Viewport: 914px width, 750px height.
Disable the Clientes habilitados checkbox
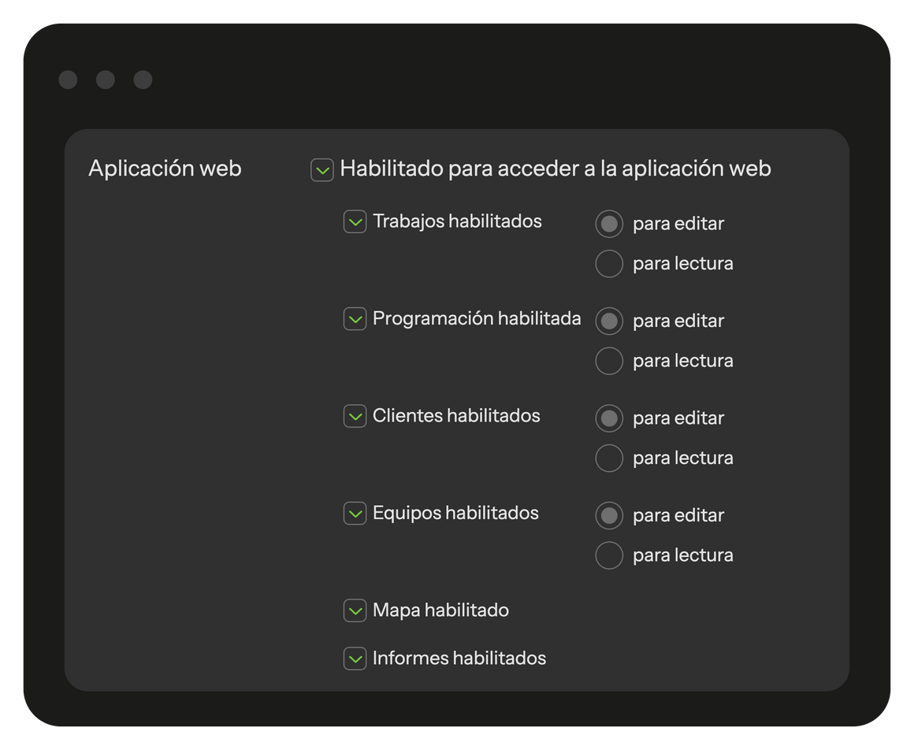tap(355, 416)
